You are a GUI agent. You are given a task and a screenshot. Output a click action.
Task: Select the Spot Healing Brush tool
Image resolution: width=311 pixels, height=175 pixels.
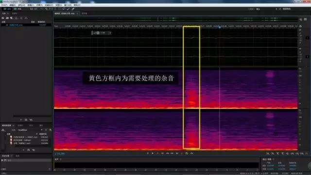tap(73, 9)
